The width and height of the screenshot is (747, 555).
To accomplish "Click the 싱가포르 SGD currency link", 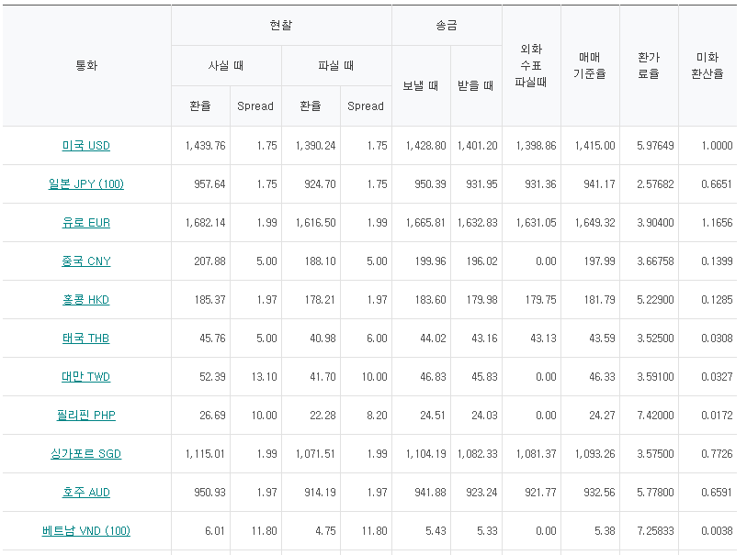I will (x=85, y=454).
